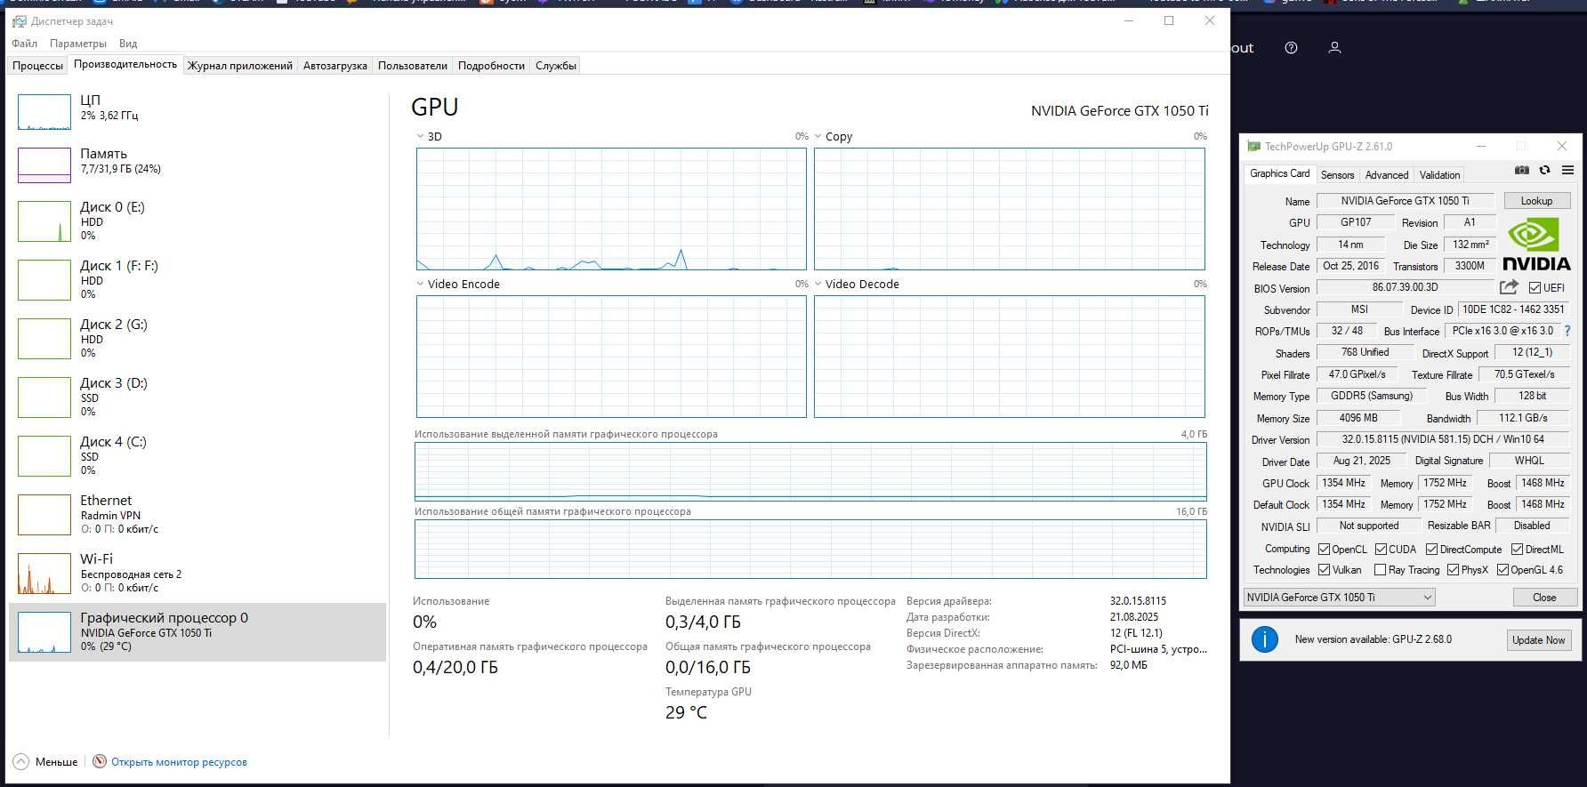Screen dimensions: 1587x787
Task: Toggle the OpenGL 4.6 checkbox
Action: coord(1502,570)
